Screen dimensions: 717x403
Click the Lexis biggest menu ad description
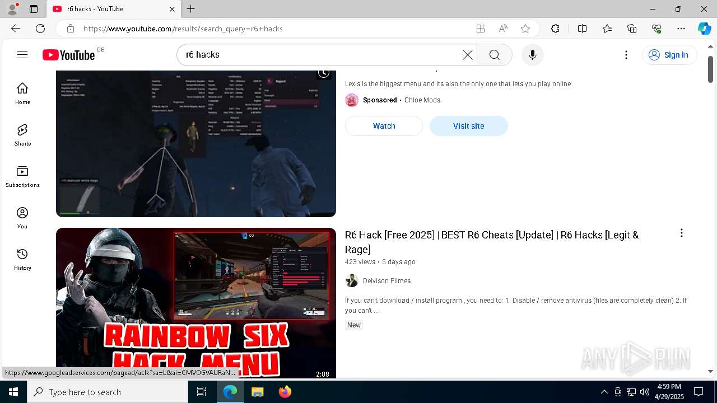pos(458,84)
